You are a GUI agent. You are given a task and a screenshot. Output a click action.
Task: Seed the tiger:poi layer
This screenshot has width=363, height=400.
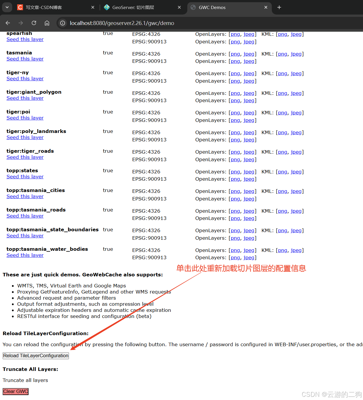(x=25, y=118)
